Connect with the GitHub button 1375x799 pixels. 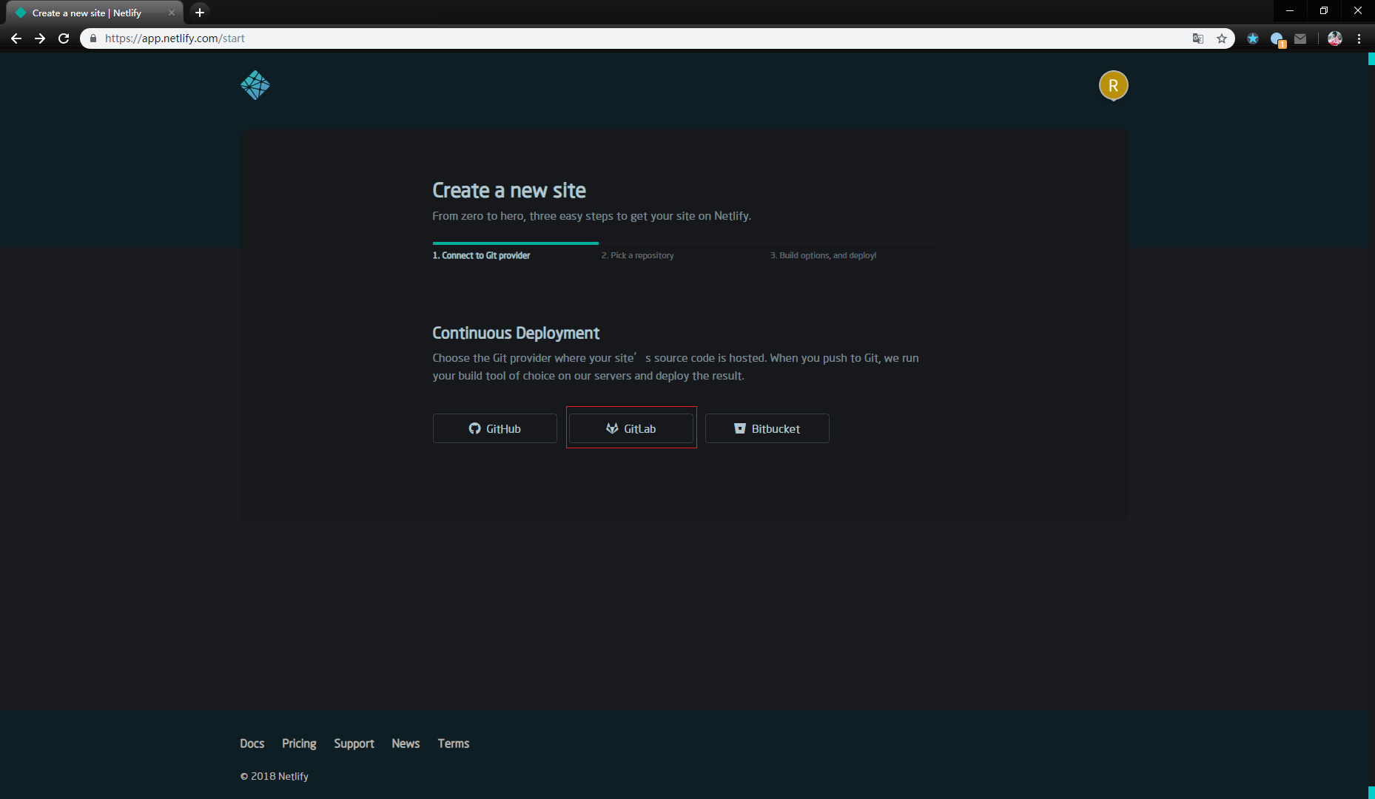coord(494,428)
